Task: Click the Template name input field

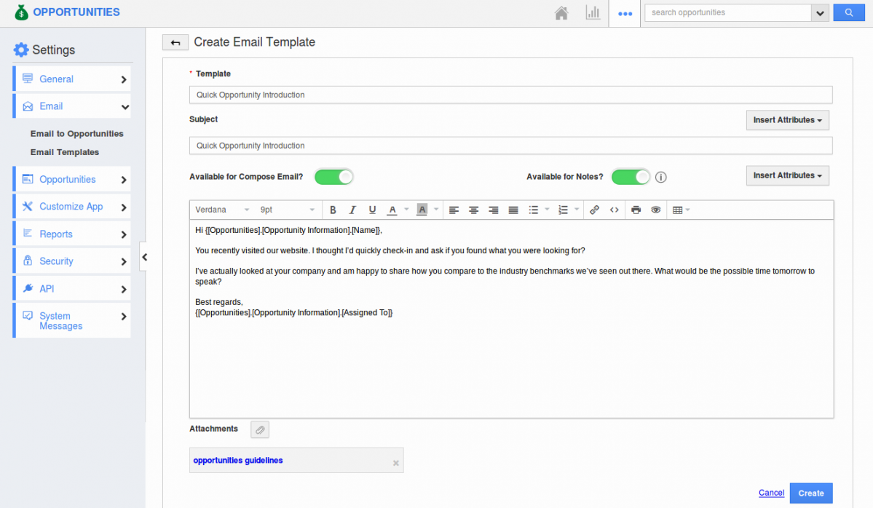Action: coord(510,95)
